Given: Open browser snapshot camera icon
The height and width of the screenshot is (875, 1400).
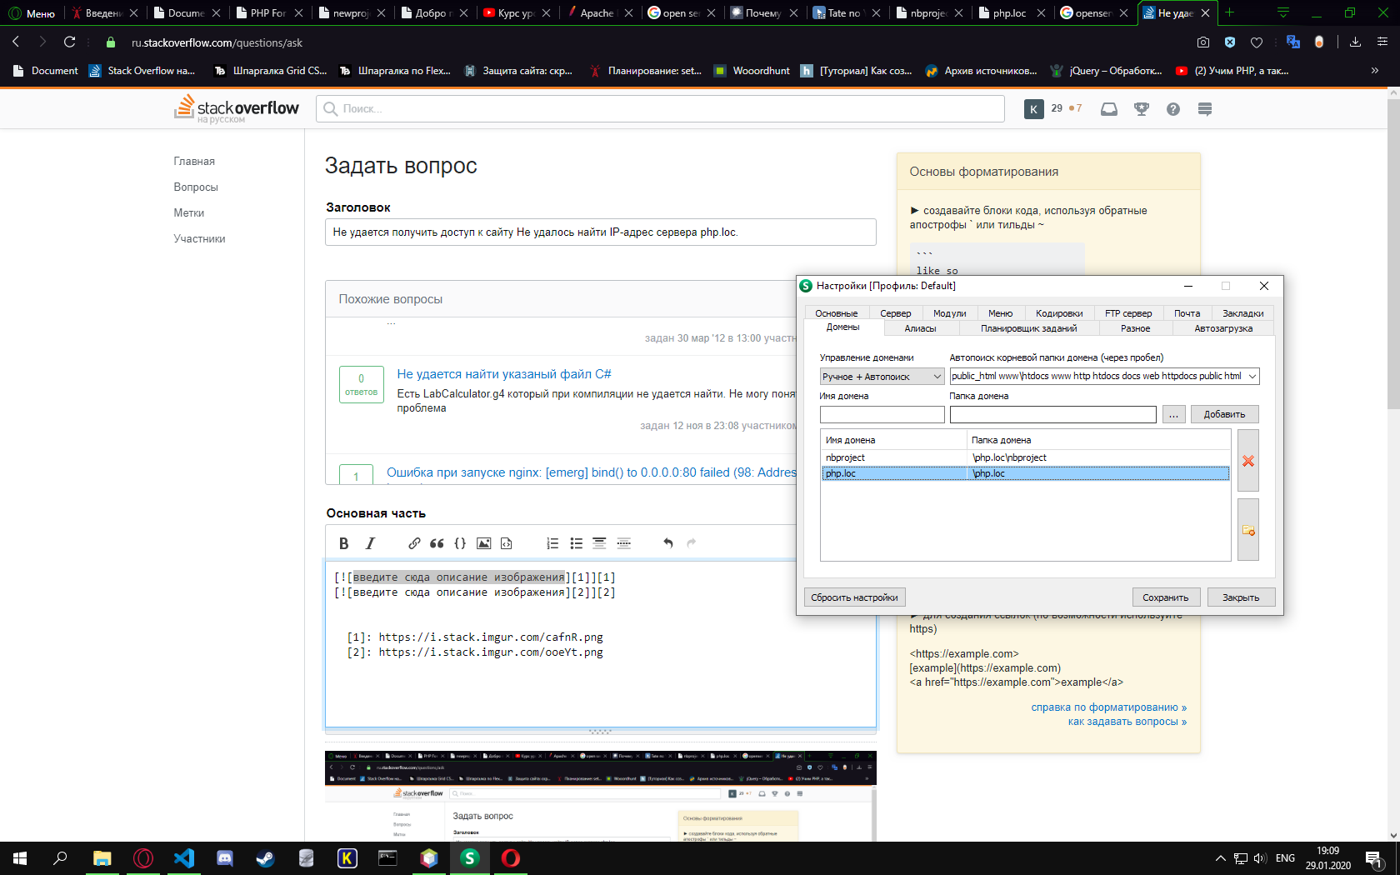Looking at the screenshot, I should click(x=1203, y=42).
